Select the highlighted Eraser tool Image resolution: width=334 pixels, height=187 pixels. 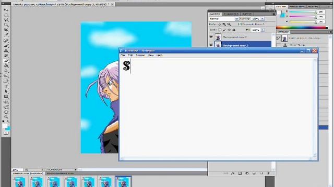(6, 61)
